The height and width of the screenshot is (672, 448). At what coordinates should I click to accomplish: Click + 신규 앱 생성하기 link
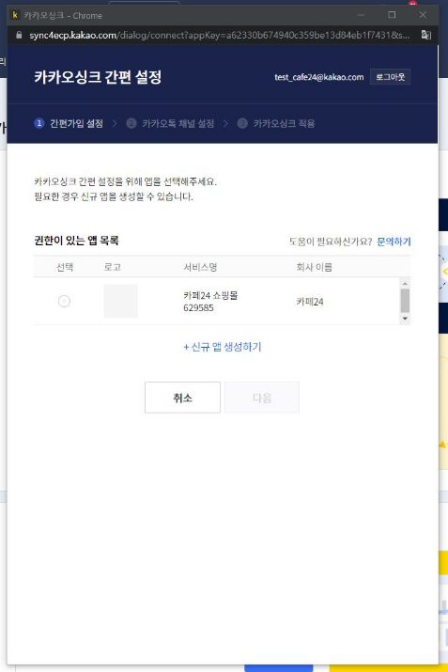point(223,347)
